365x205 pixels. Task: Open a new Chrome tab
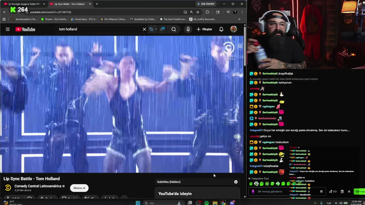pos(97,4)
